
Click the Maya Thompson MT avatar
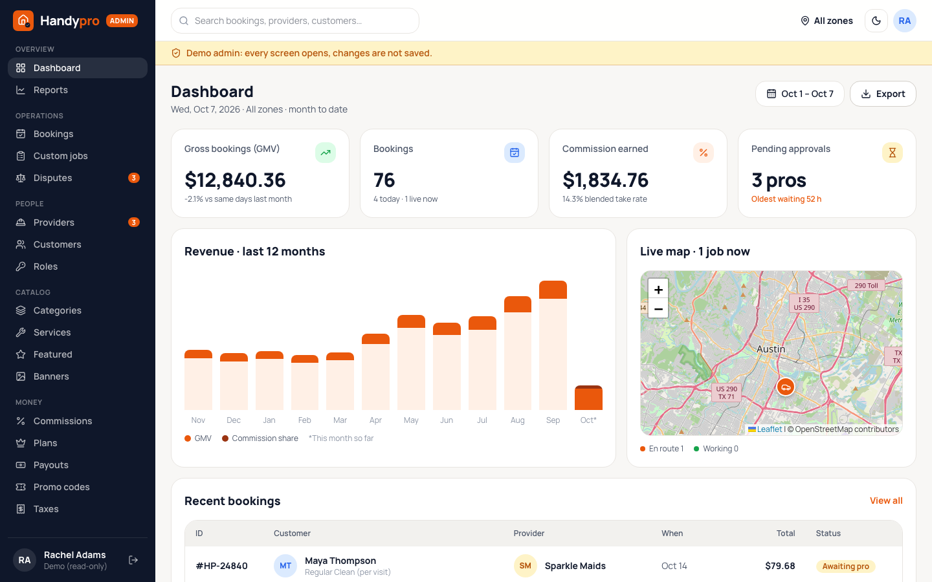[x=285, y=566]
